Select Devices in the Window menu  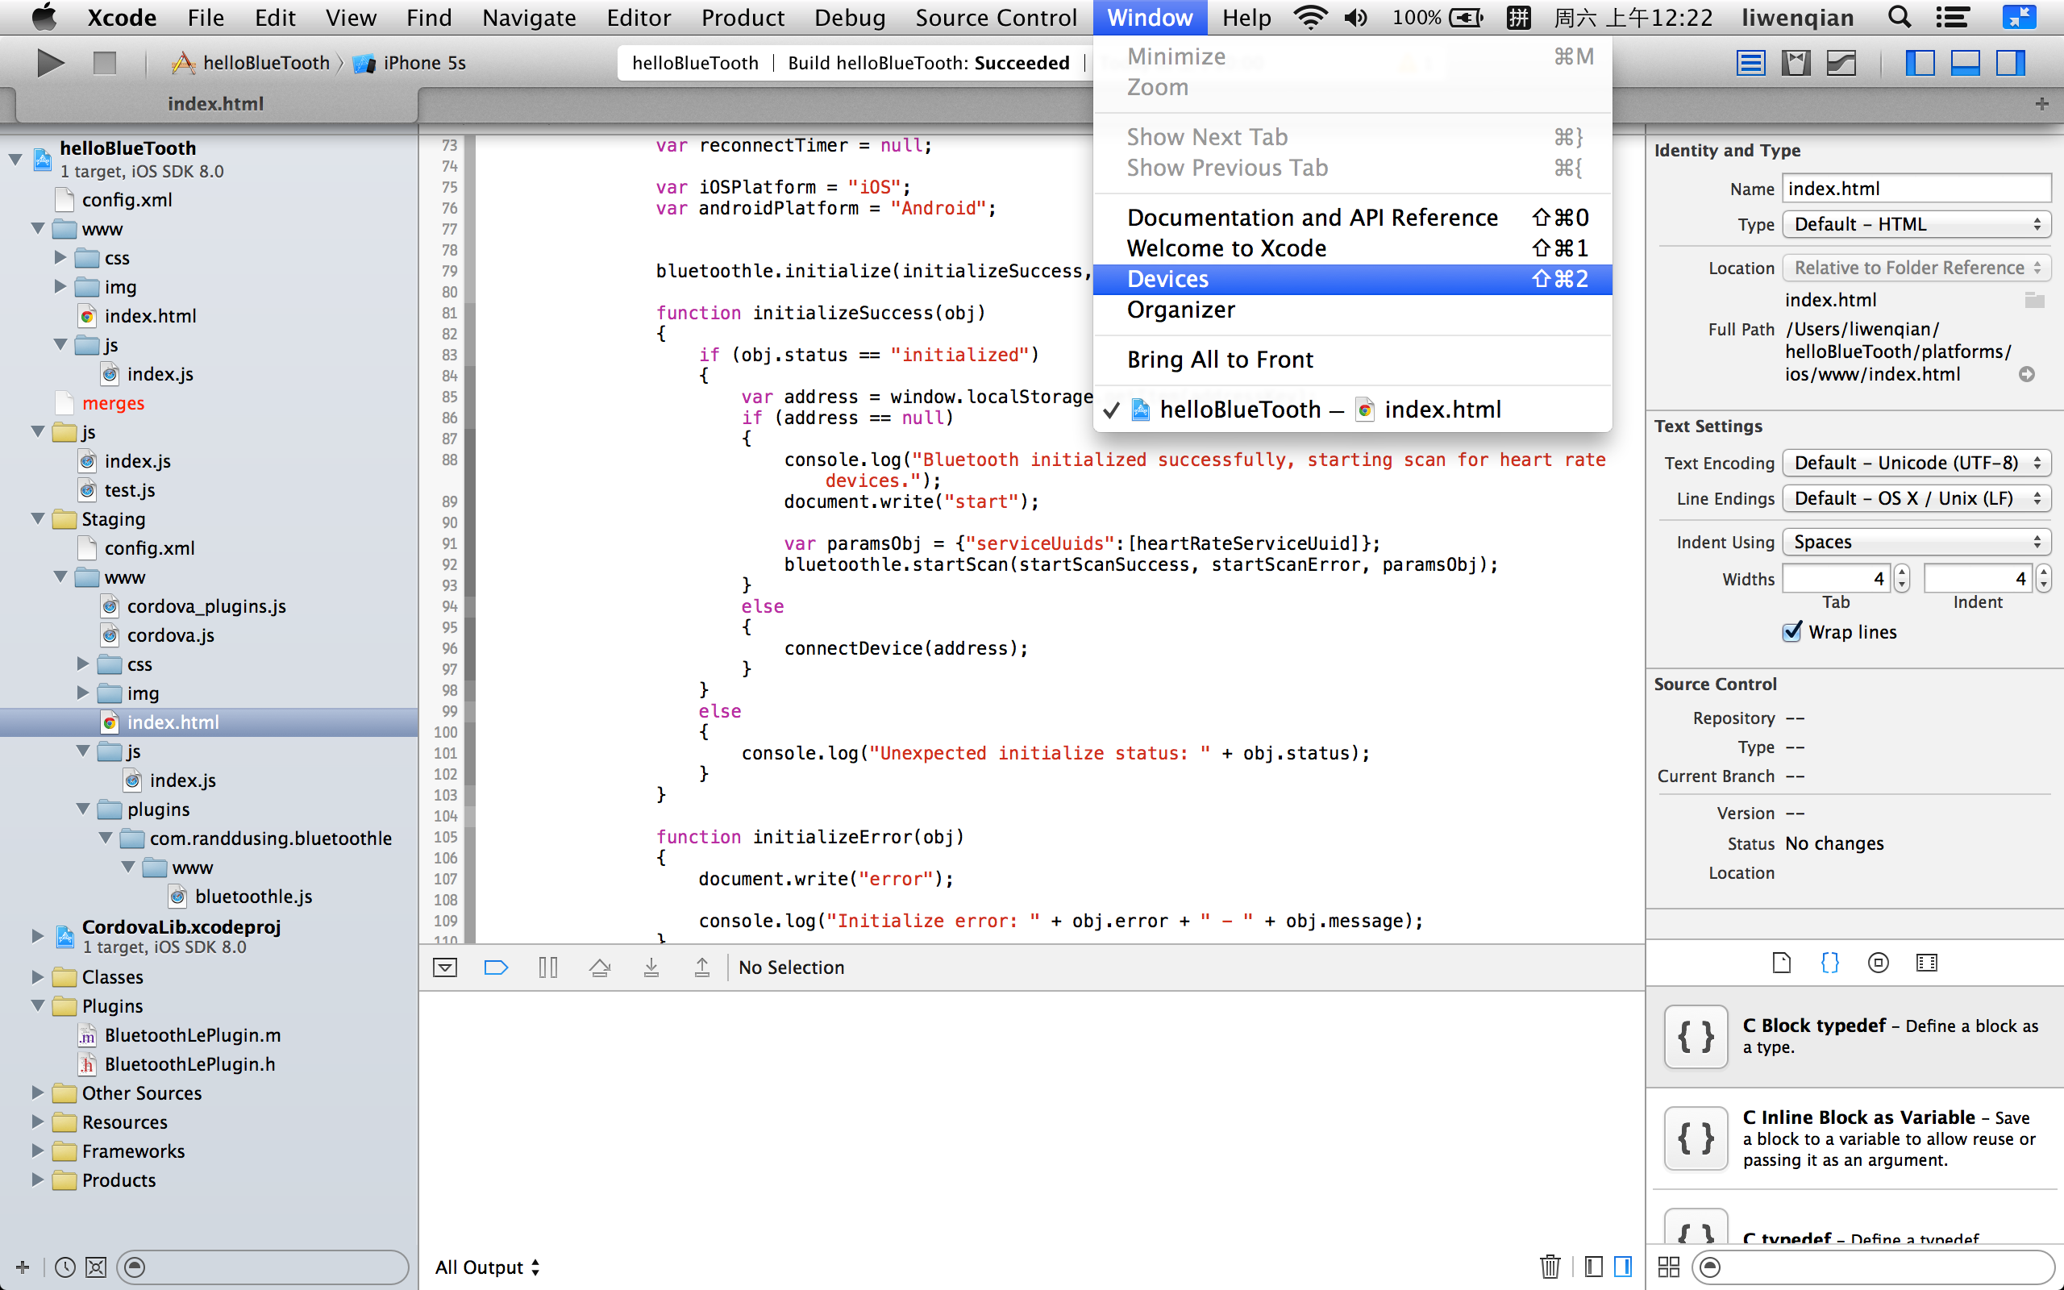tap(1352, 279)
